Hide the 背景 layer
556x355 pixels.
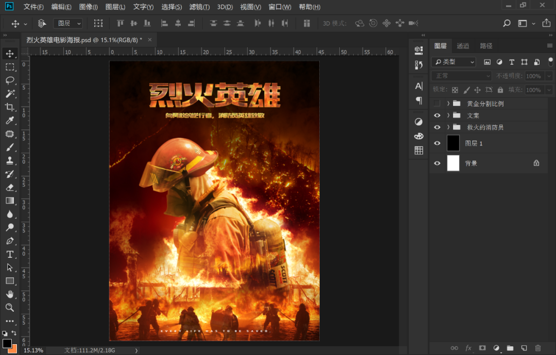point(437,163)
